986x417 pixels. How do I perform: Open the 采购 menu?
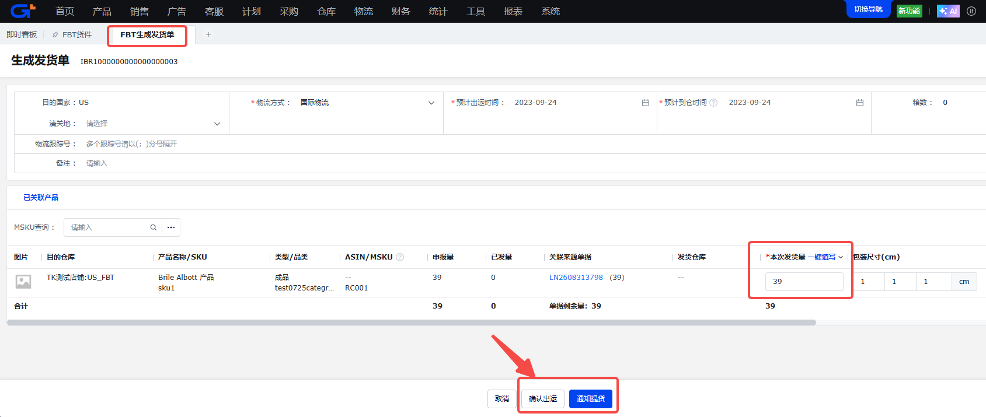[289, 11]
